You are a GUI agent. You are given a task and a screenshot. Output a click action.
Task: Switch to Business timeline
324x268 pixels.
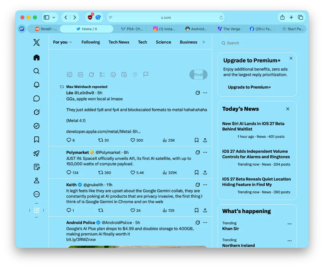point(189,42)
